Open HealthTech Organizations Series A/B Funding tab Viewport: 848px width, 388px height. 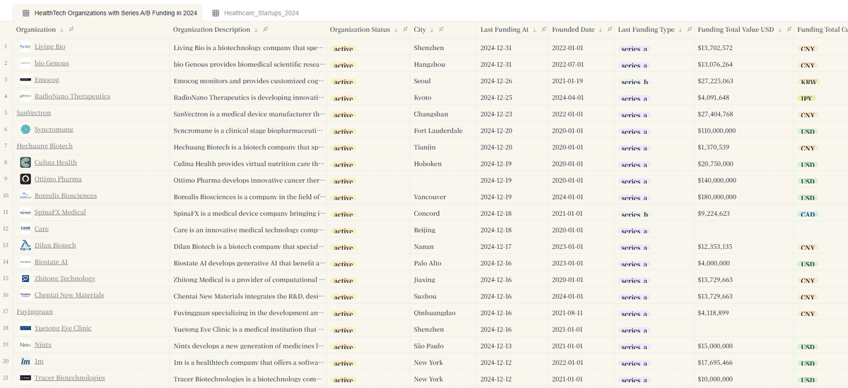(110, 13)
